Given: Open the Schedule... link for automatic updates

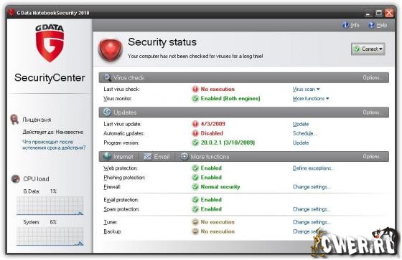Looking at the screenshot, I should pyautogui.click(x=305, y=133).
